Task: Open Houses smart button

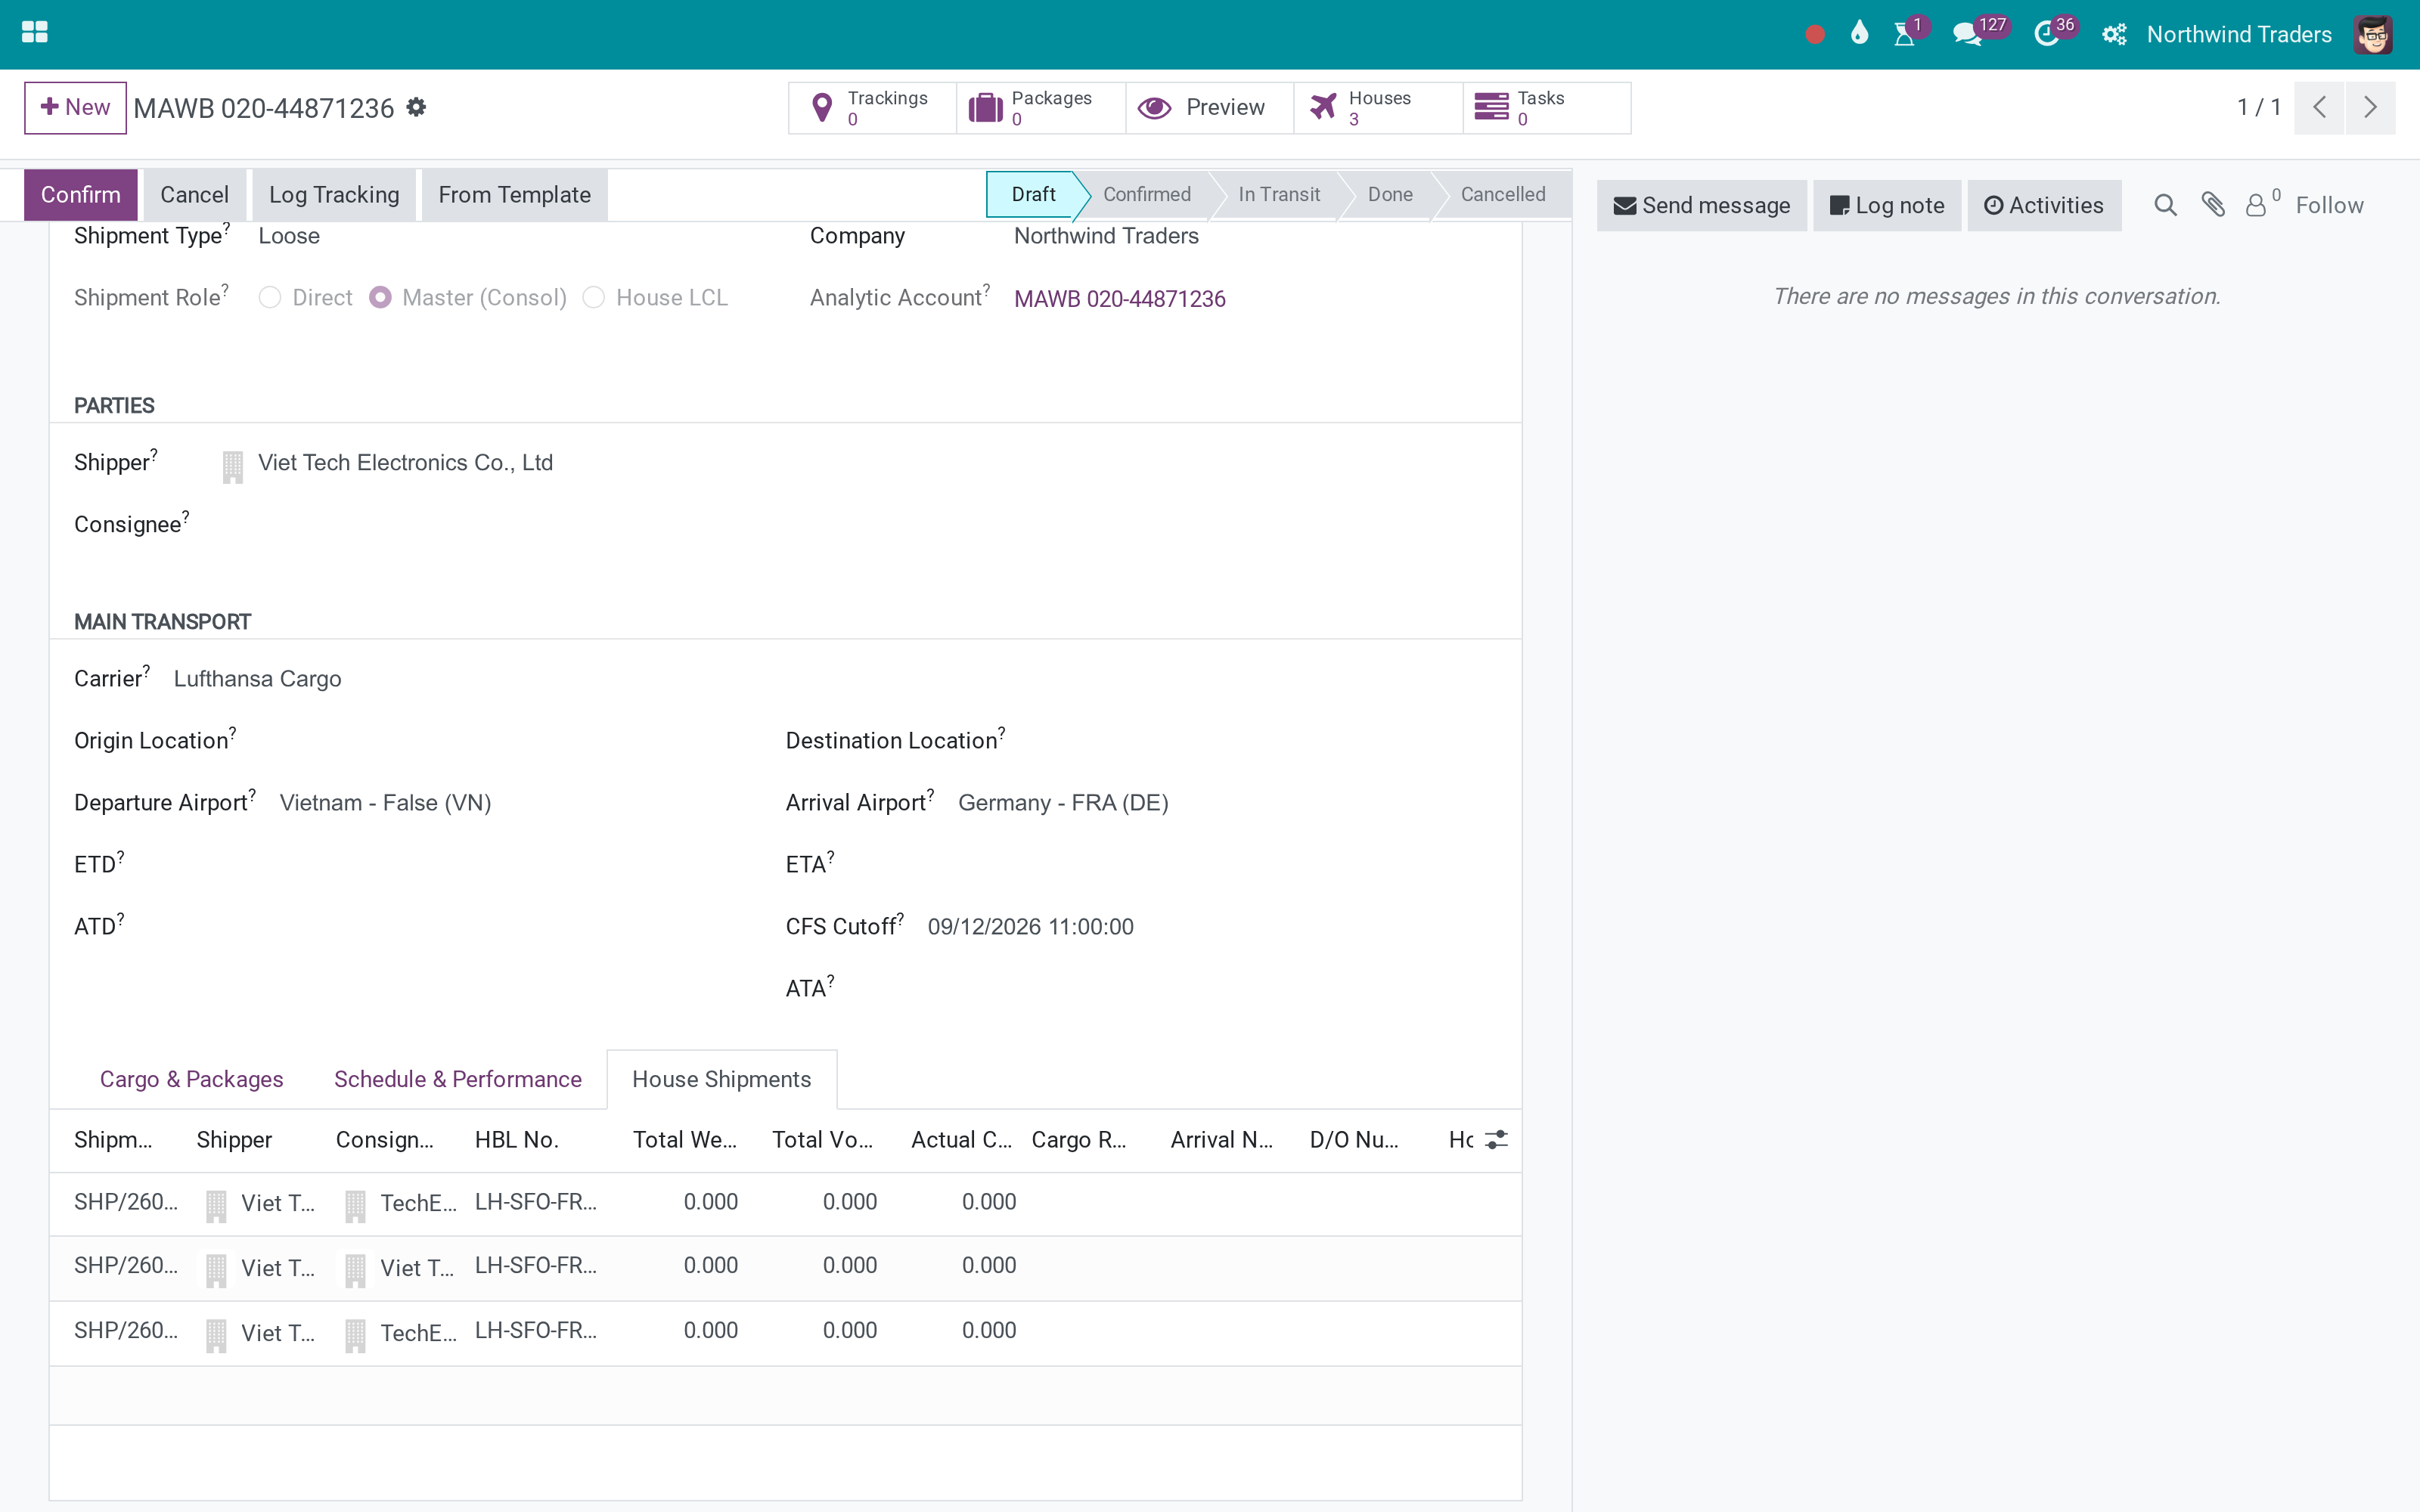Action: coord(1378,107)
